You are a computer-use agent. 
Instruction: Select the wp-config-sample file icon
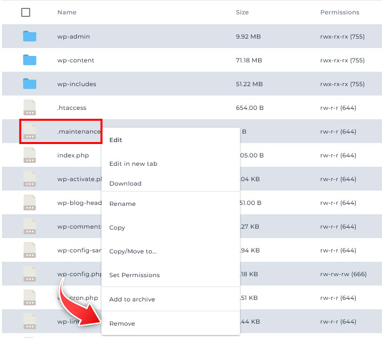(x=30, y=250)
